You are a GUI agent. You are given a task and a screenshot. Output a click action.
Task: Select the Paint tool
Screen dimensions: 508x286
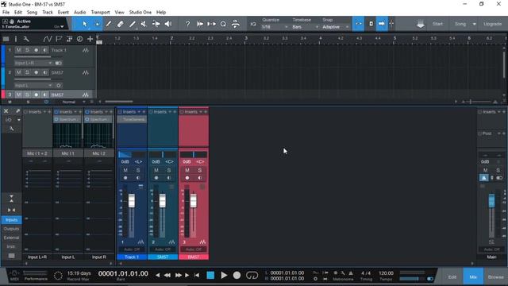click(x=133, y=24)
